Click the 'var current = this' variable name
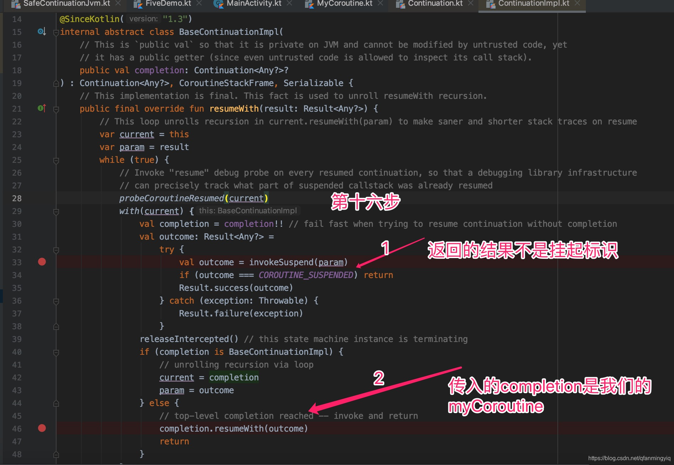Image resolution: width=674 pixels, height=465 pixels. (137, 134)
